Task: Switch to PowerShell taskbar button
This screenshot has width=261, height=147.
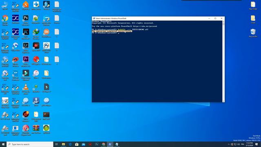Action: click(110, 144)
